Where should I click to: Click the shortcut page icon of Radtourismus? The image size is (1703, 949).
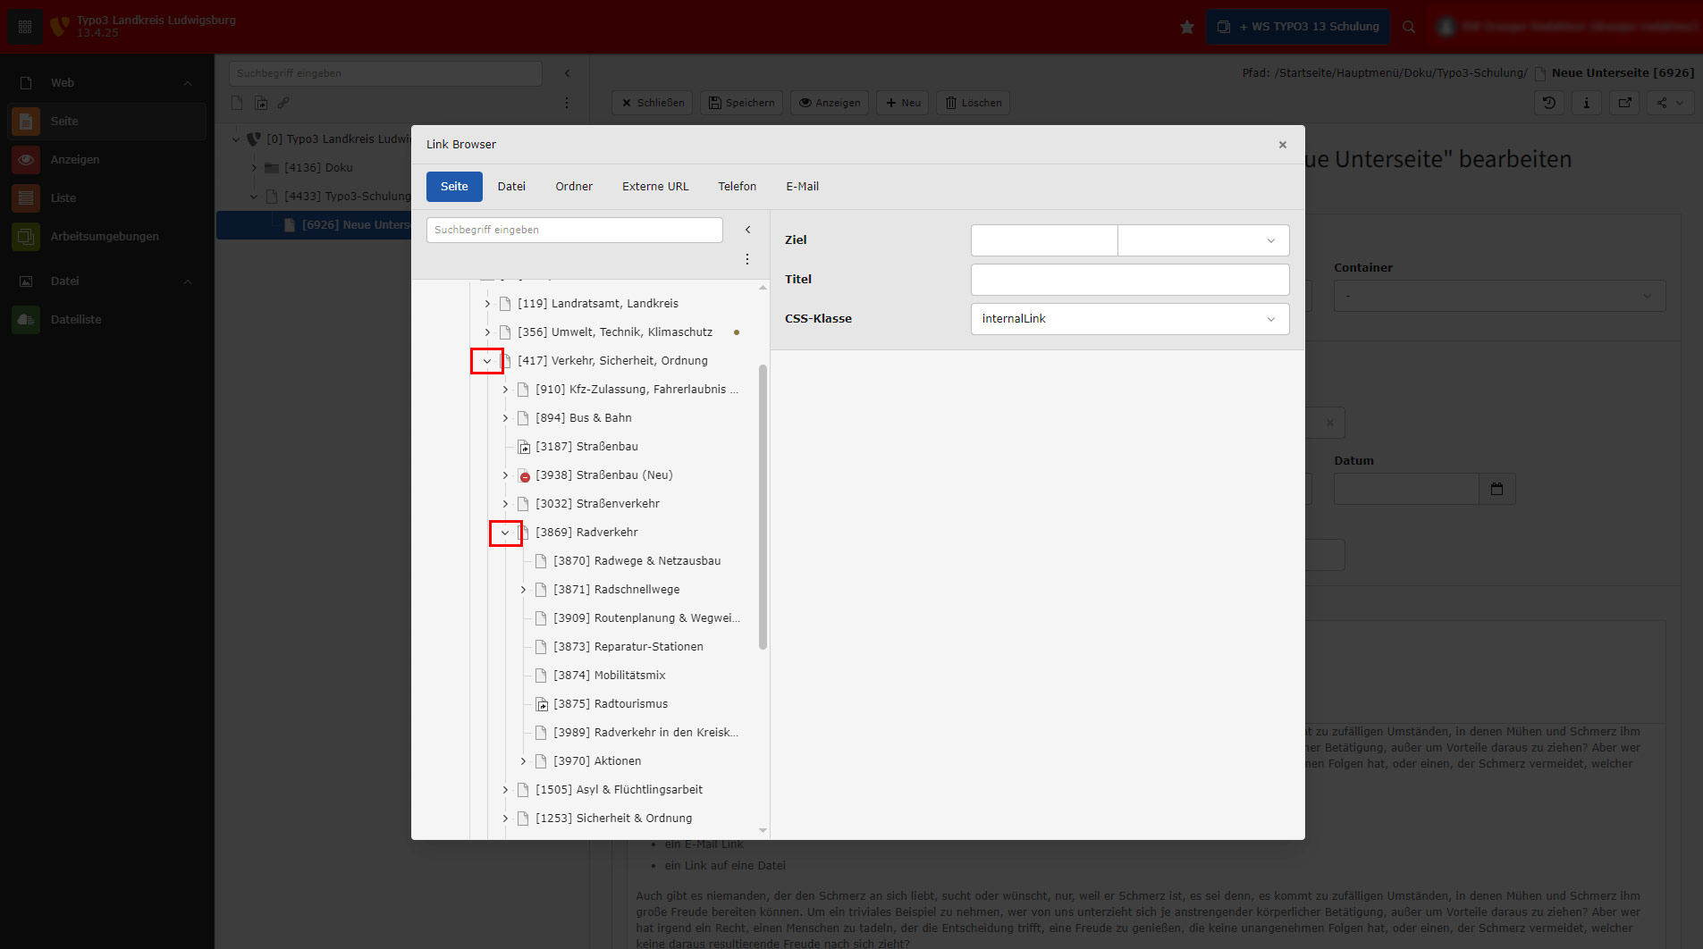click(x=542, y=704)
